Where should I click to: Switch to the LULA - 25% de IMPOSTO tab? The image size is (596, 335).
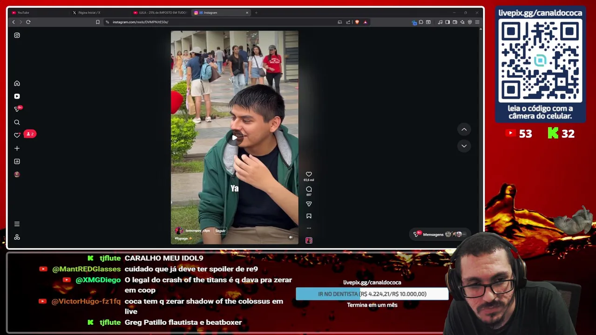pos(161,13)
